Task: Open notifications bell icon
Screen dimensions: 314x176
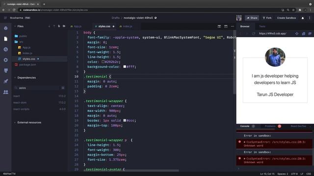Action: [303, 18]
